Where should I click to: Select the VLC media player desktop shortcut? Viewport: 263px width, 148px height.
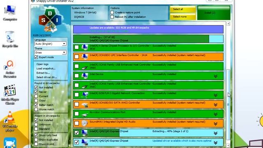[10, 122]
